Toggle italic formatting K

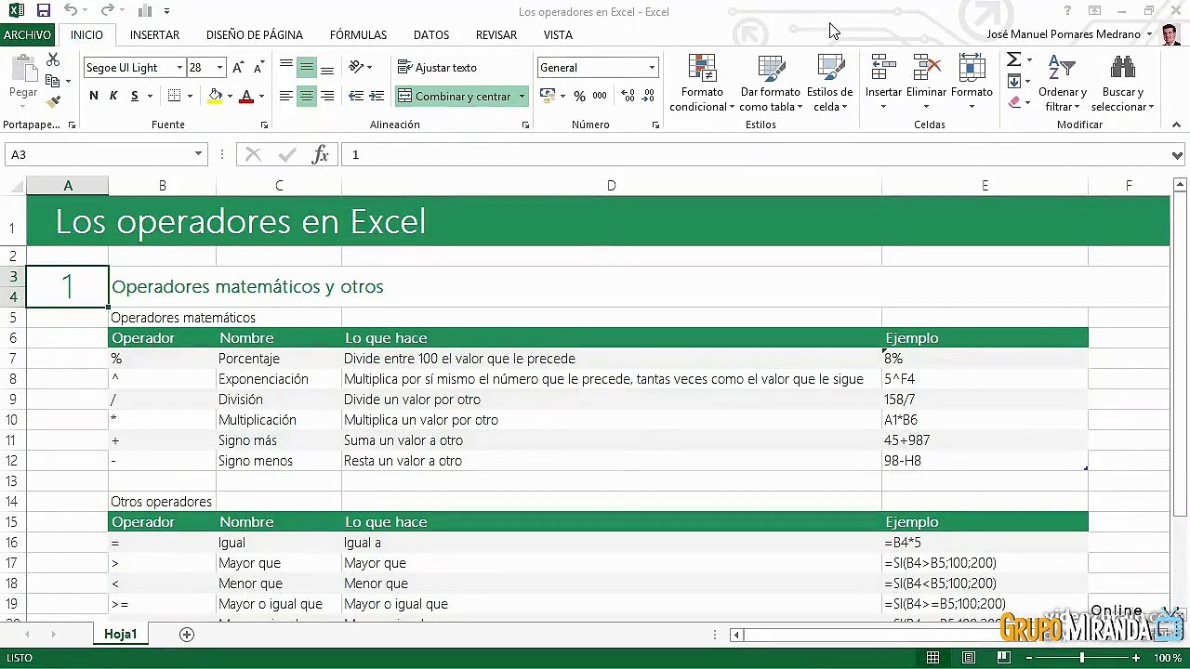(x=113, y=96)
